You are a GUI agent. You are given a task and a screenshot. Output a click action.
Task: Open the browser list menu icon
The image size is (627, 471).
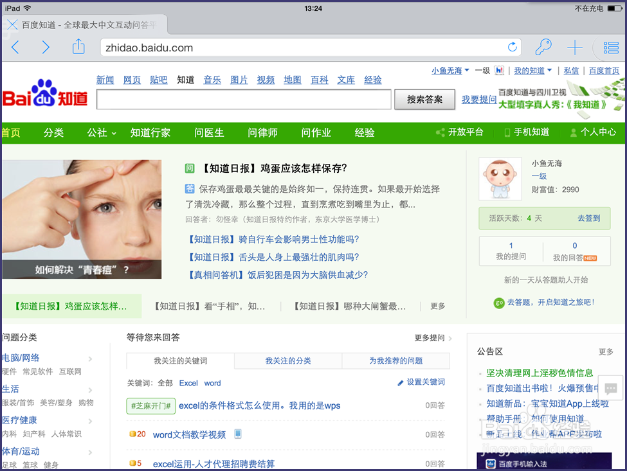611,48
